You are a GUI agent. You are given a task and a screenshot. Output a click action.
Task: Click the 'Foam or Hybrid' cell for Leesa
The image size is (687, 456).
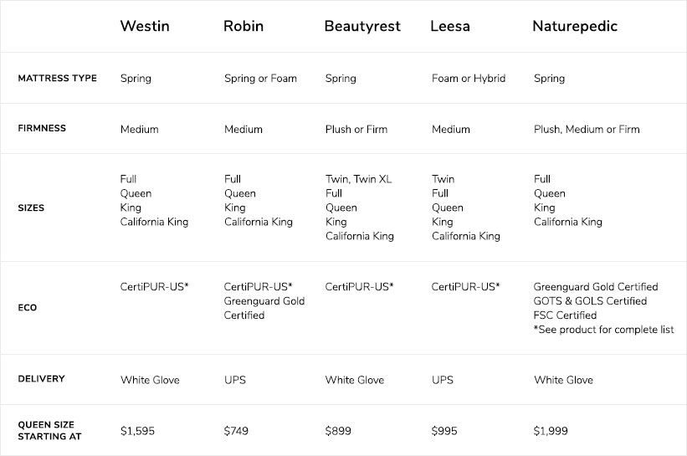(x=469, y=79)
